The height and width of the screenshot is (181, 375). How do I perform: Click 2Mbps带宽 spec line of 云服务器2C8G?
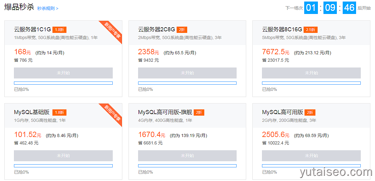(180, 38)
